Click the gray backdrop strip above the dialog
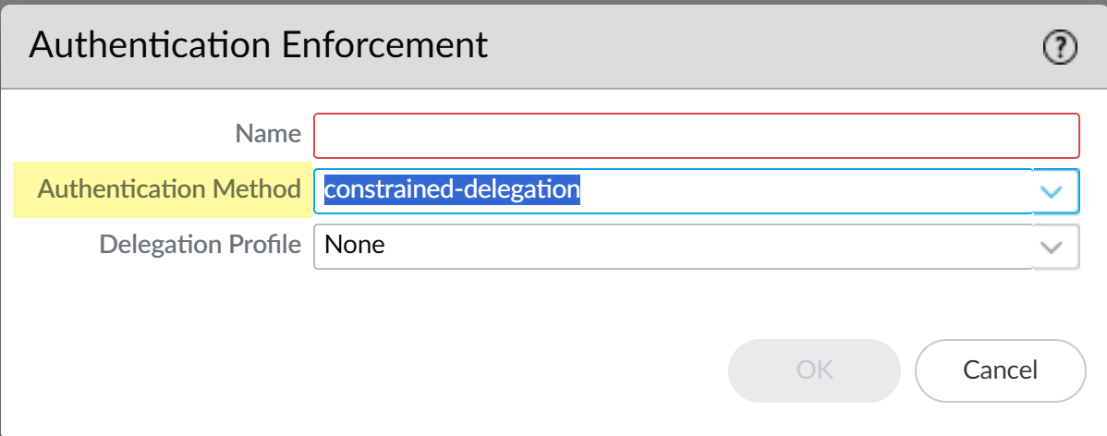Screen dimensions: 1107x436 tap(554, 4)
